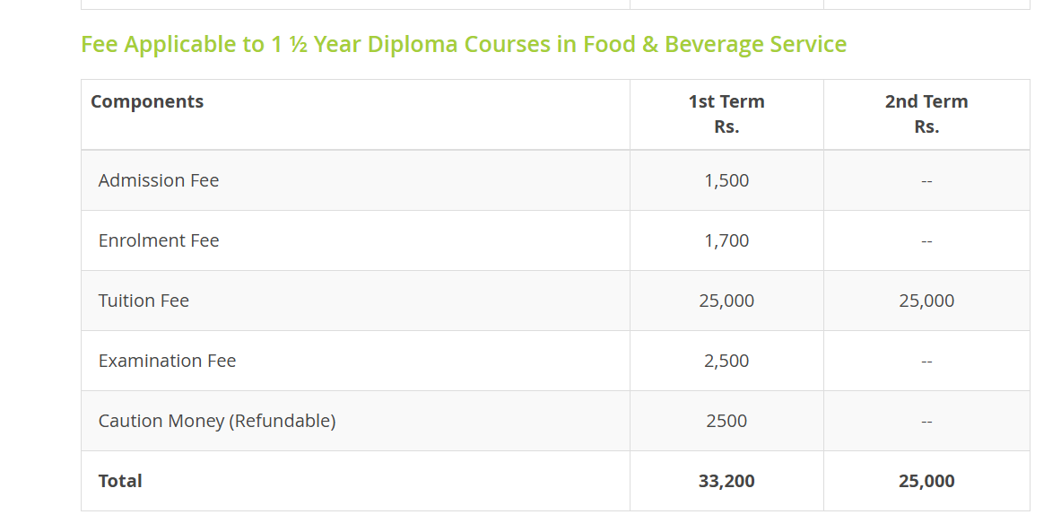
Task: Select the Caution Money (Refundable) label
Action: tap(216, 421)
